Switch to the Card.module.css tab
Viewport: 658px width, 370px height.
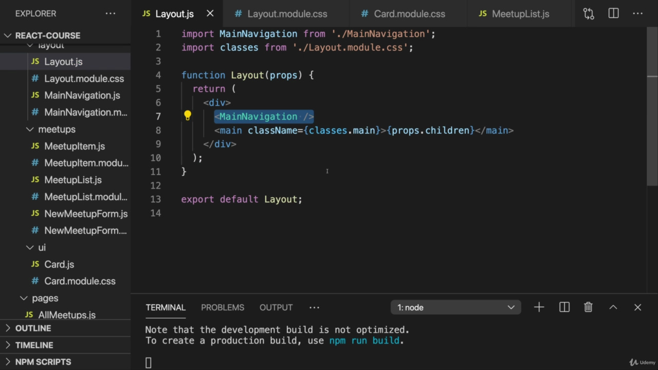pos(409,14)
